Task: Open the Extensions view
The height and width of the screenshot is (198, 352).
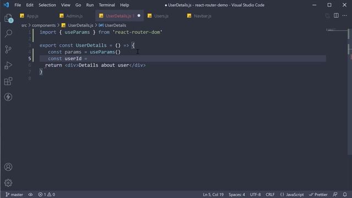Action: (8, 81)
